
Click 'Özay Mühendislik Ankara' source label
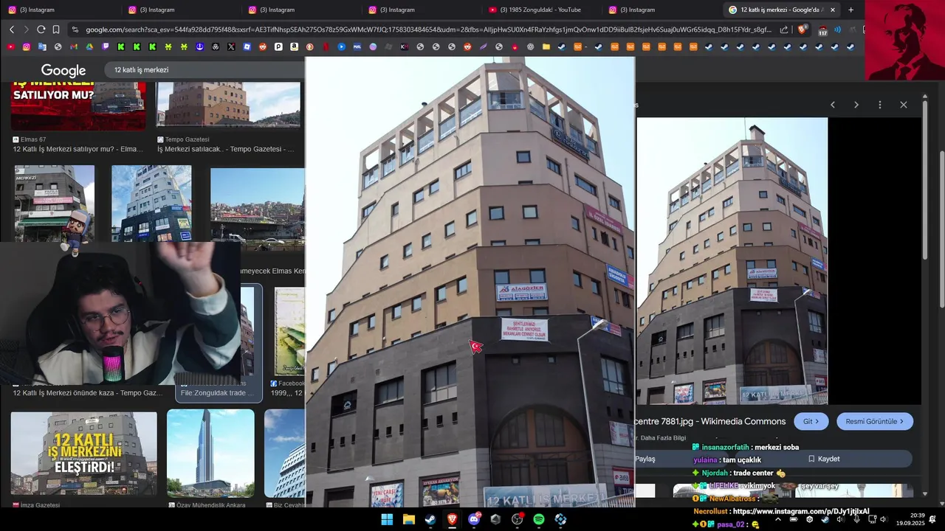click(x=212, y=505)
